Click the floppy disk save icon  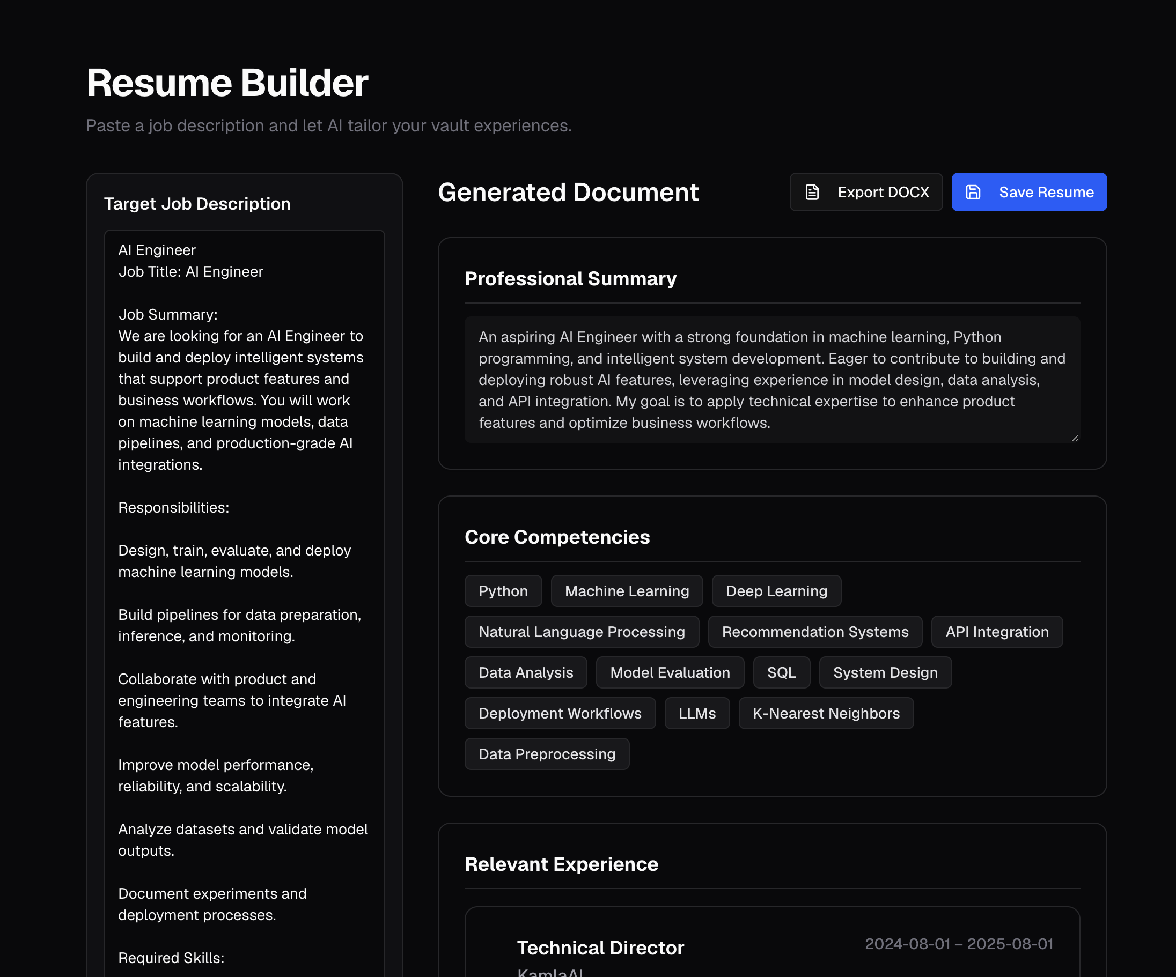click(973, 192)
